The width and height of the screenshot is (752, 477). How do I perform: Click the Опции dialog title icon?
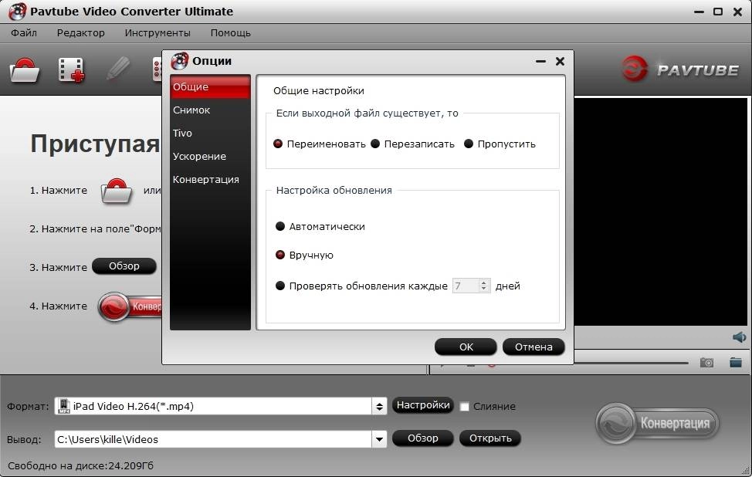tap(180, 61)
